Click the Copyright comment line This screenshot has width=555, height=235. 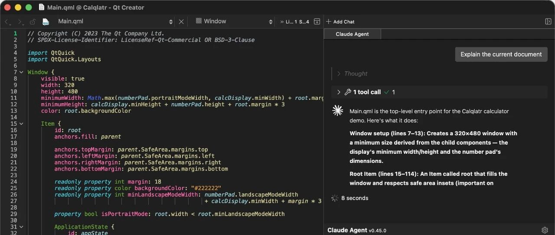(x=96, y=33)
